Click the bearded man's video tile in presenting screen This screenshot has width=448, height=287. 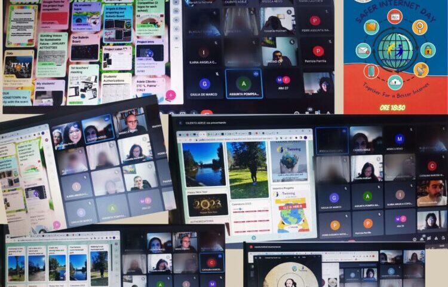pyautogui.click(x=431, y=193)
